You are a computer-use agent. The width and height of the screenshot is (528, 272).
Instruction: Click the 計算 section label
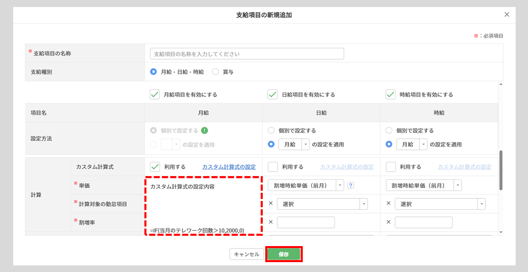pyautogui.click(x=36, y=195)
